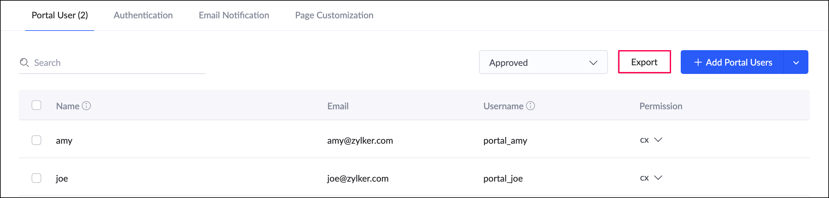
Task: Expand joe's CX permission dropdown
Action: tap(658, 178)
